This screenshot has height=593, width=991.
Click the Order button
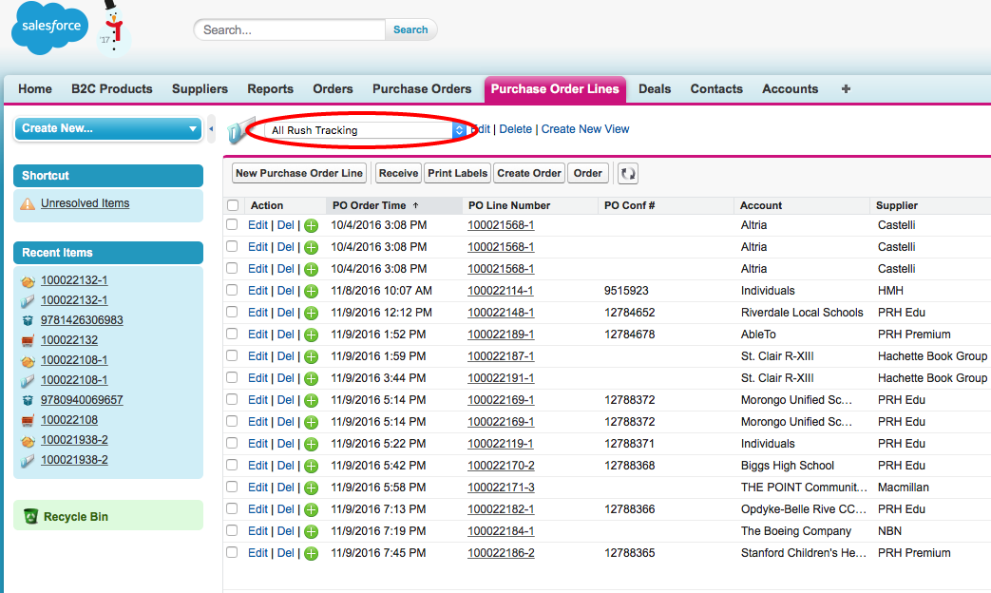pos(588,173)
